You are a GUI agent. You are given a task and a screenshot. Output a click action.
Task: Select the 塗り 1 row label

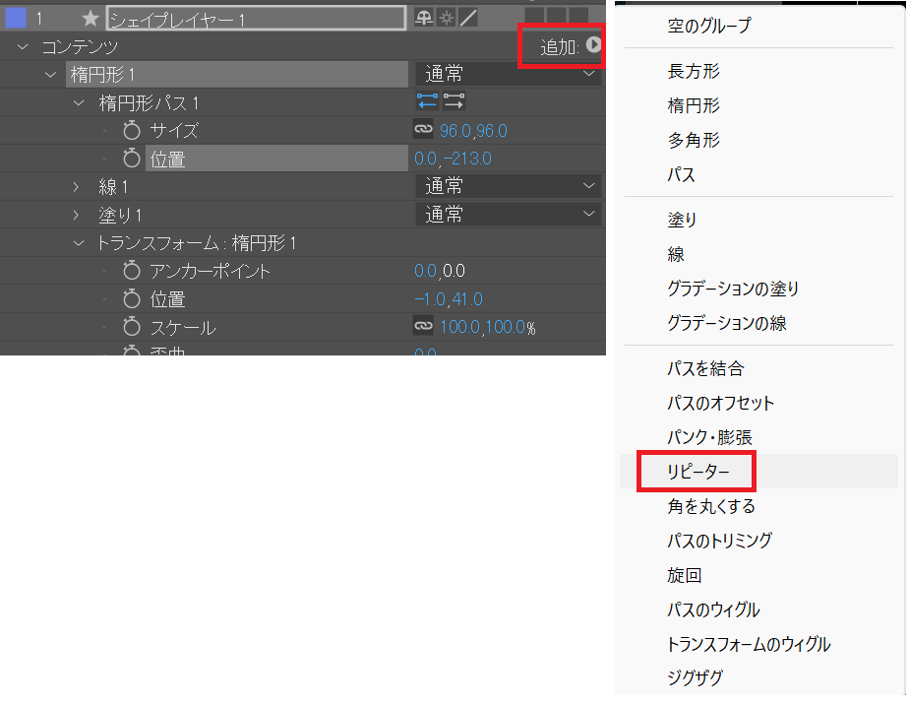pyautogui.click(x=120, y=216)
